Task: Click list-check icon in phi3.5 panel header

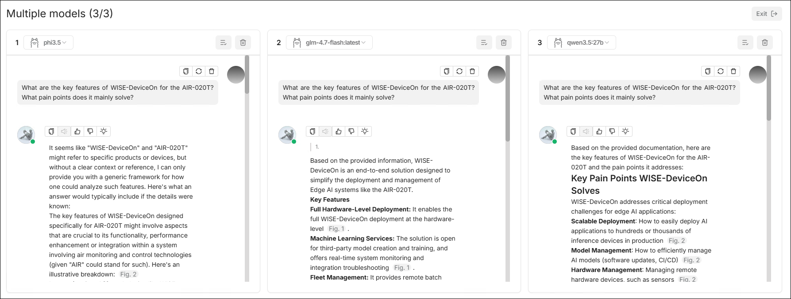Action: [224, 42]
